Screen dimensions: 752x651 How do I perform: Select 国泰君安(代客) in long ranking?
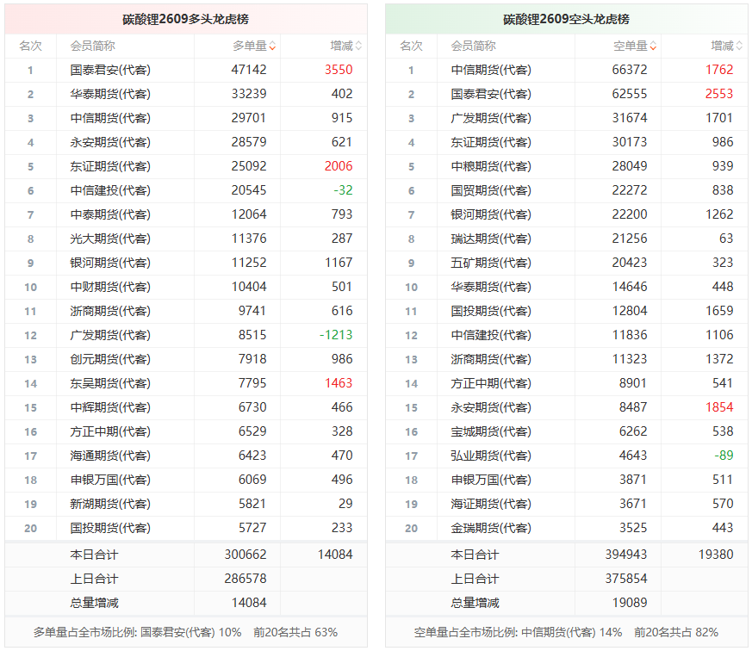[110, 70]
